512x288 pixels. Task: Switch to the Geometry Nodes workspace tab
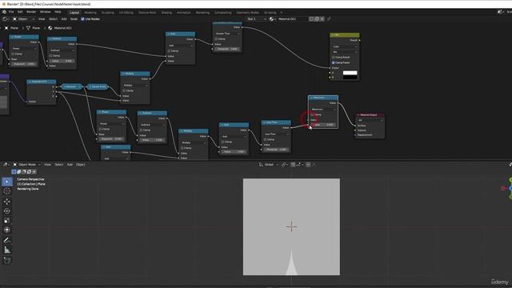(x=247, y=13)
